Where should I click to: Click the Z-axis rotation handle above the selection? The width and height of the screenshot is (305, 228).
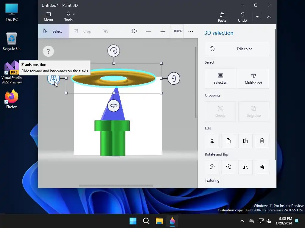coord(113,51)
